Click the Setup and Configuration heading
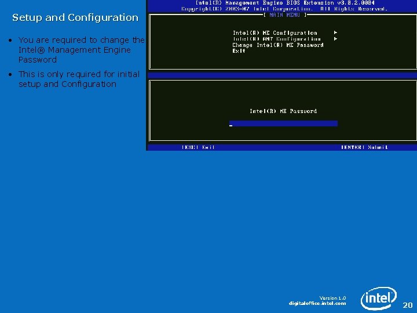 pos(75,17)
